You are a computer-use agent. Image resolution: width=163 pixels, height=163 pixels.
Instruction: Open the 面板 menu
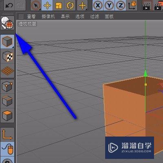[109, 16]
